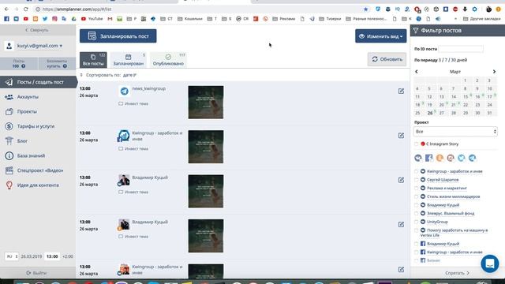Switch to the Опубликовано tab

pyautogui.click(x=168, y=60)
